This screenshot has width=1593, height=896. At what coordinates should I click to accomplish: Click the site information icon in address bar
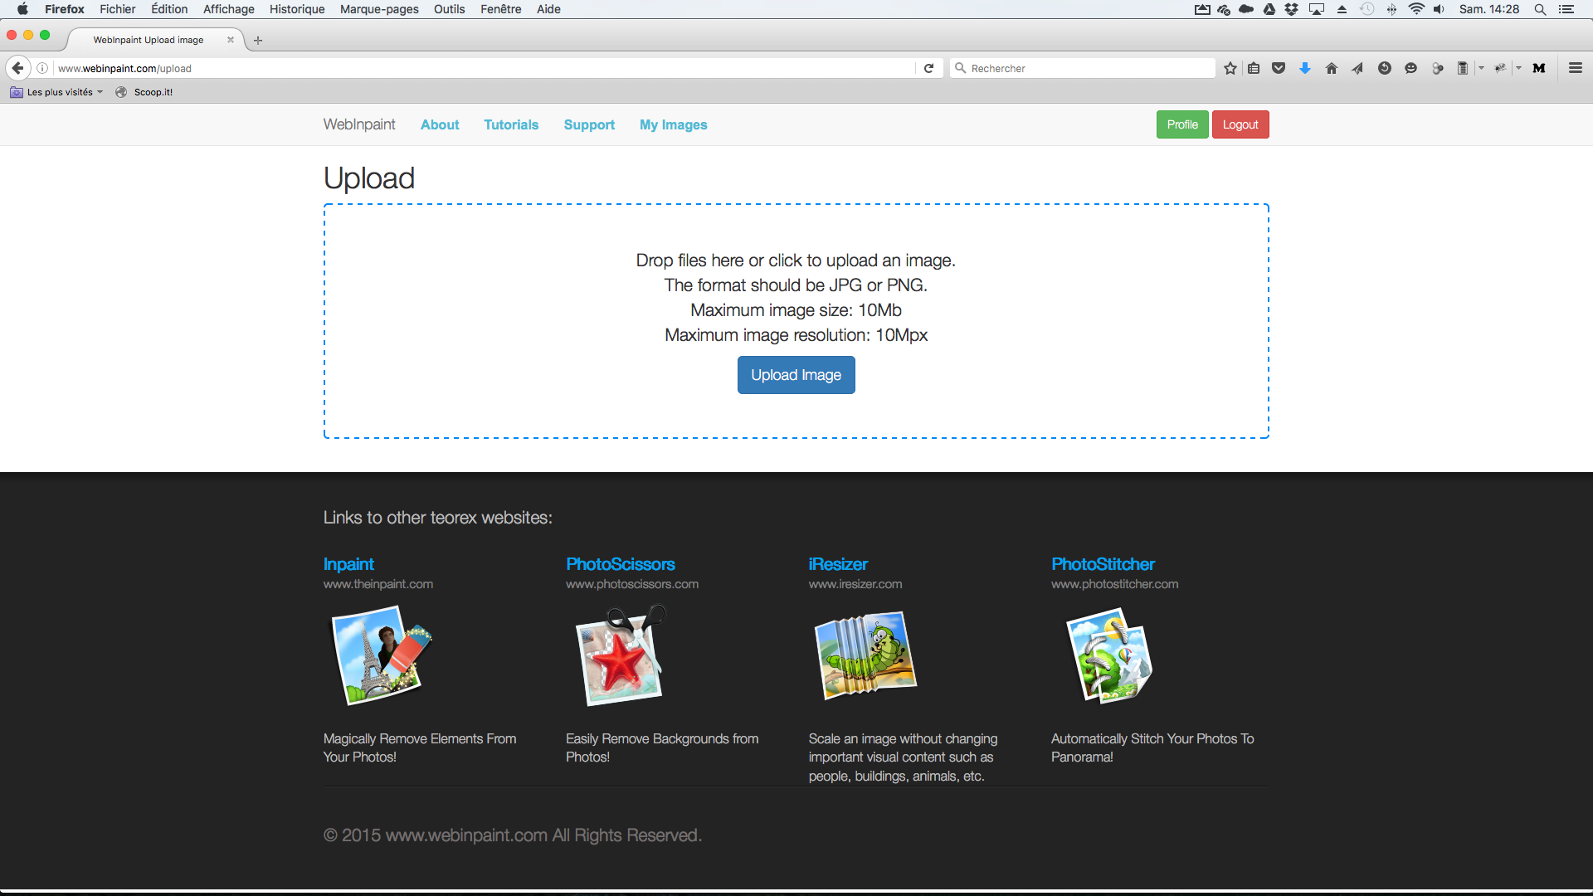pyautogui.click(x=42, y=68)
